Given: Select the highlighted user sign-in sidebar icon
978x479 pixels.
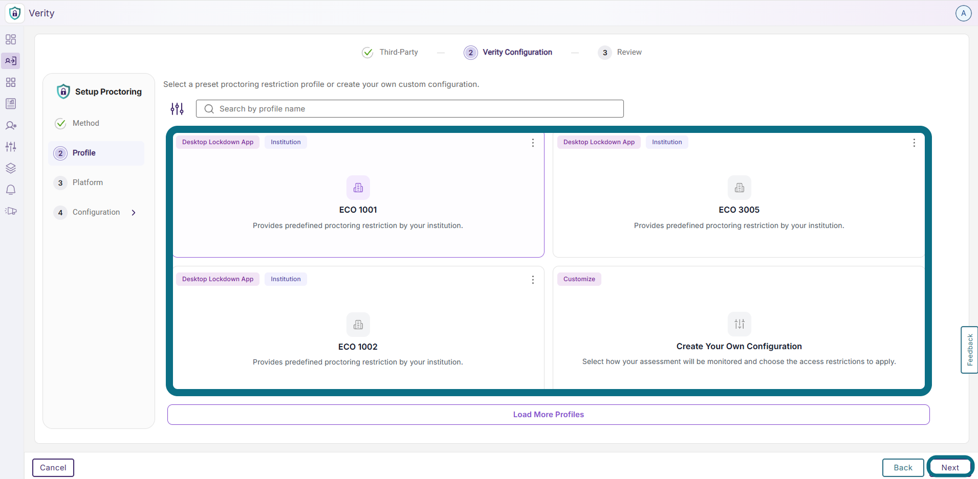Looking at the screenshot, I should click(11, 61).
